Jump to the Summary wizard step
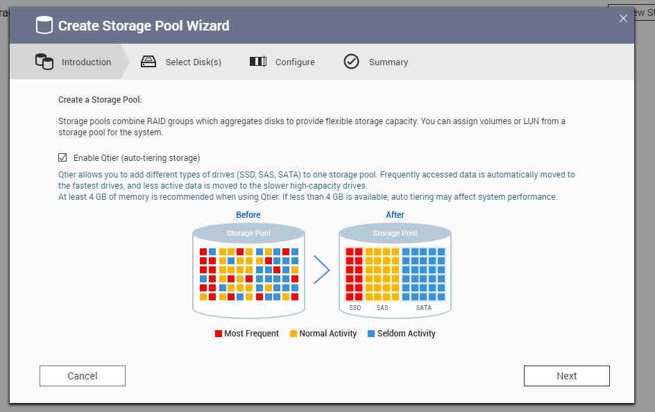This screenshot has height=412, width=655. click(388, 62)
